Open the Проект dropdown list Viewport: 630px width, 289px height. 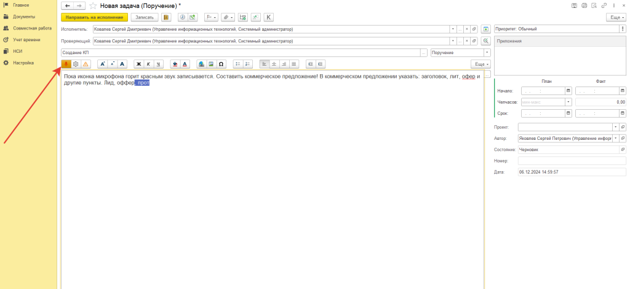[x=615, y=126]
